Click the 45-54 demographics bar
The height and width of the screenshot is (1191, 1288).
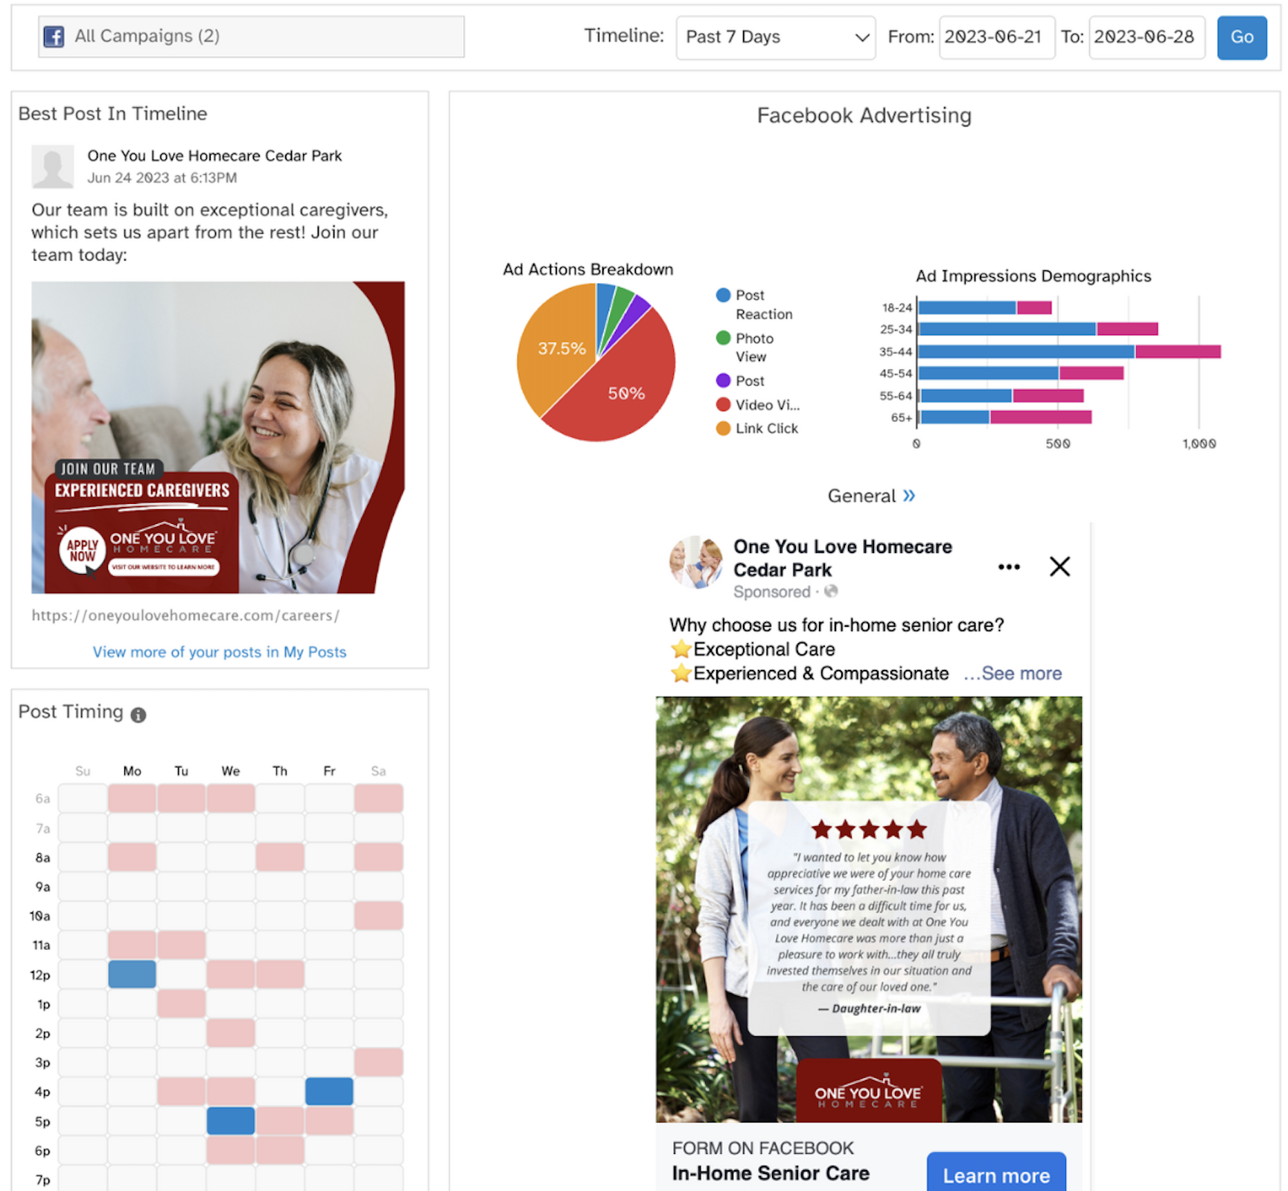pyautogui.click(x=1021, y=373)
